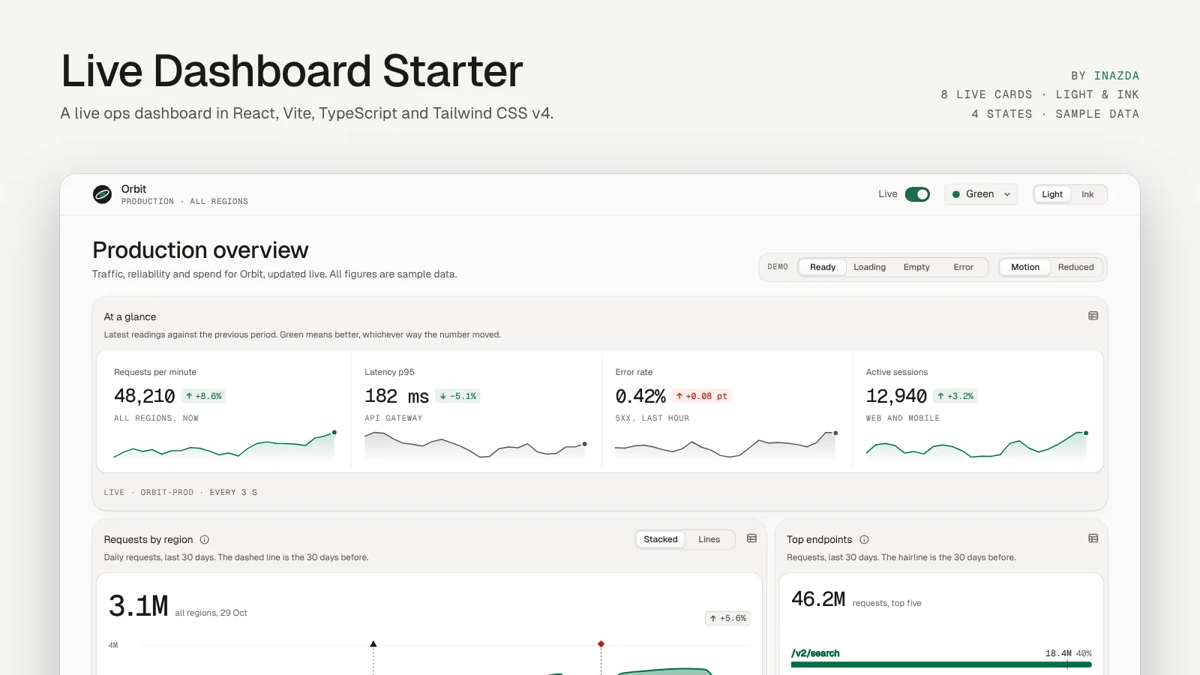This screenshot has height=675, width=1200.
Task: Select the Loading demo state
Action: (x=869, y=267)
